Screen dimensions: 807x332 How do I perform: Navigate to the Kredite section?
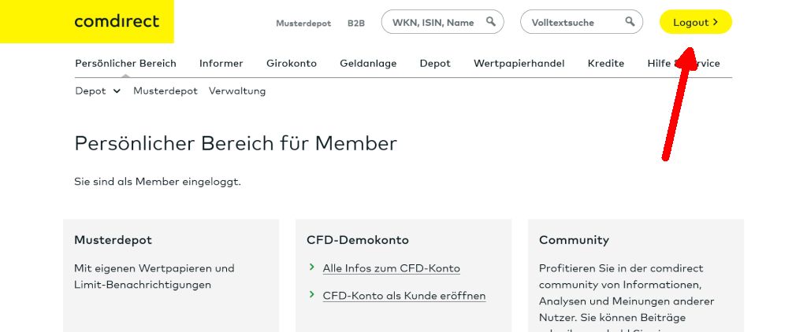click(x=605, y=63)
